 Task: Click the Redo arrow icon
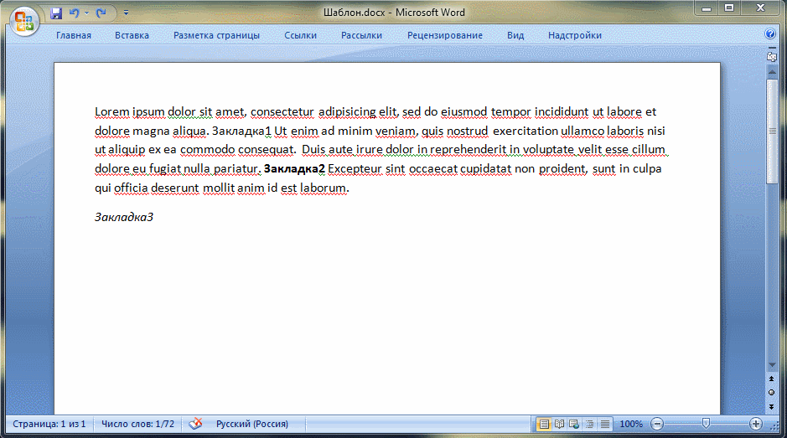point(101,13)
